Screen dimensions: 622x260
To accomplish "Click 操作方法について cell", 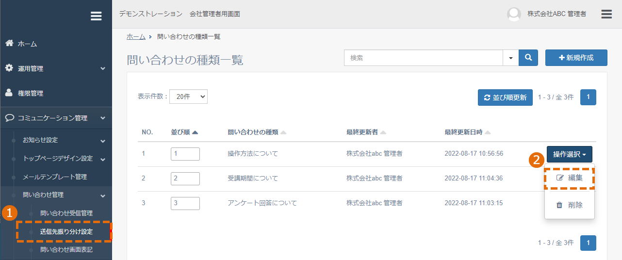I will tap(253, 154).
